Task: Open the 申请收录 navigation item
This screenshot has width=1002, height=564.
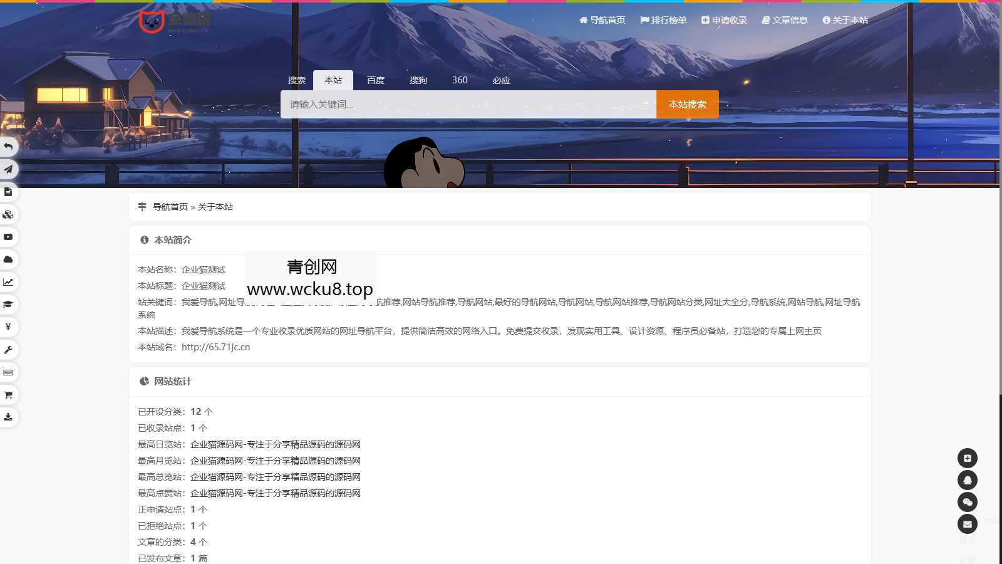Action: tap(725, 20)
